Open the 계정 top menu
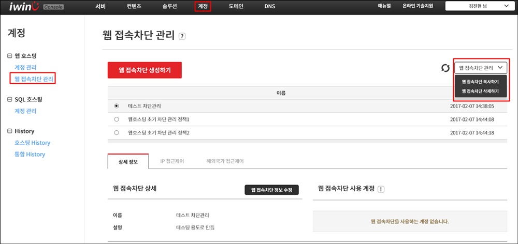 pos(203,6)
